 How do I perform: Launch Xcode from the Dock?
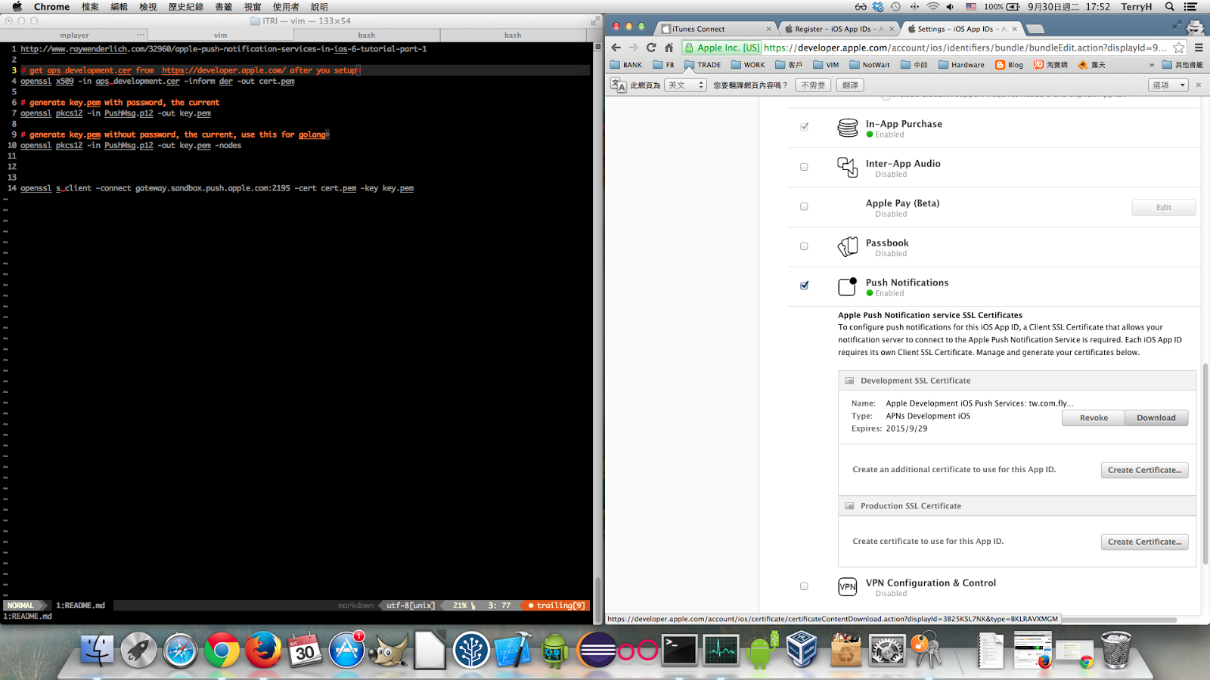tap(513, 650)
